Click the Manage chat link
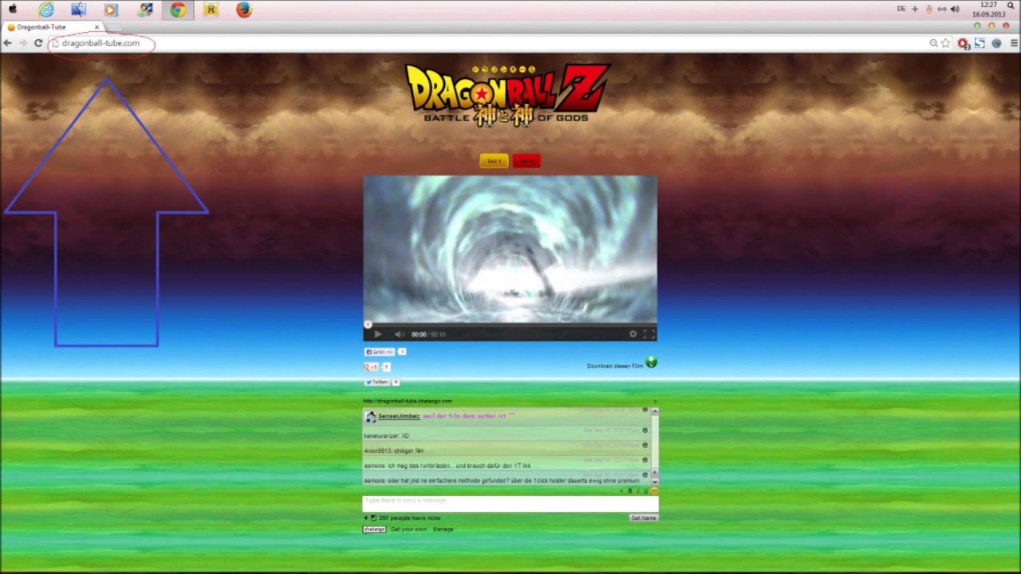Screen dimensions: 1021x574 (x=443, y=529)
